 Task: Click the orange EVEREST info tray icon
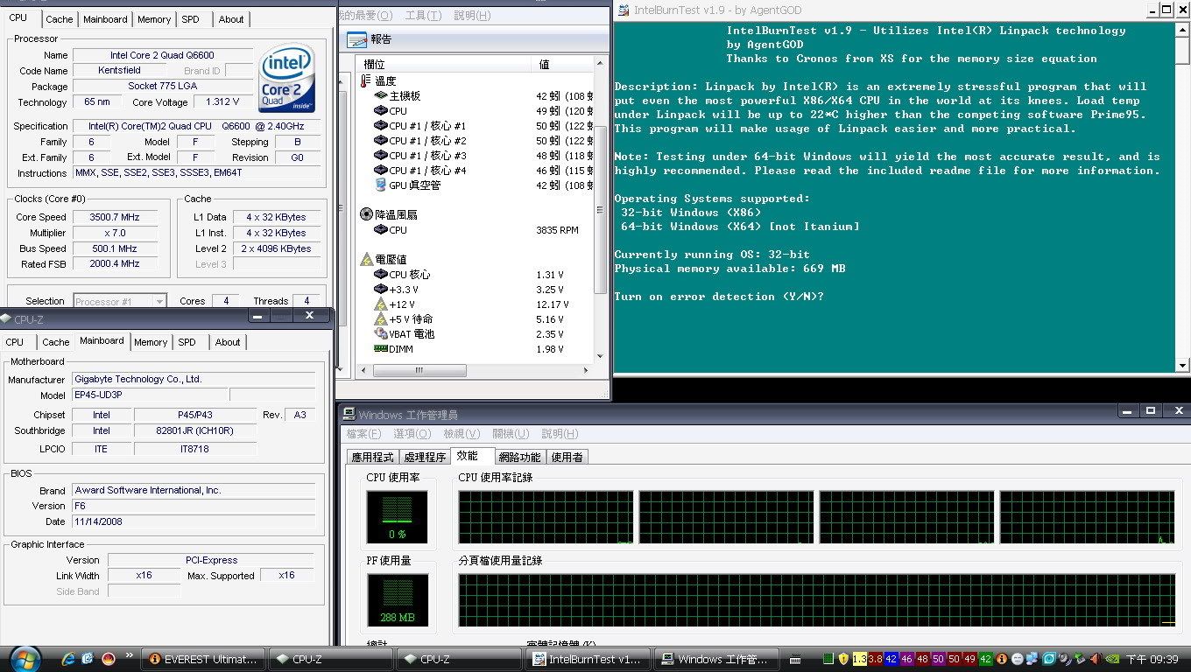pyautogui.click(x=1001, y=659)
